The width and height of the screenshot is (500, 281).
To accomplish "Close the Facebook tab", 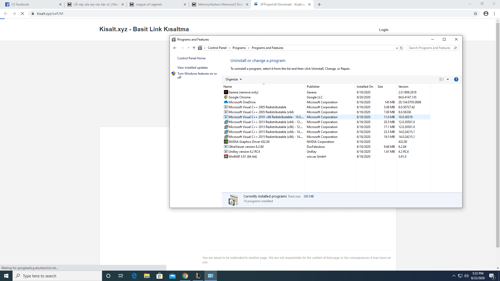I will click(x=60, y=4).
